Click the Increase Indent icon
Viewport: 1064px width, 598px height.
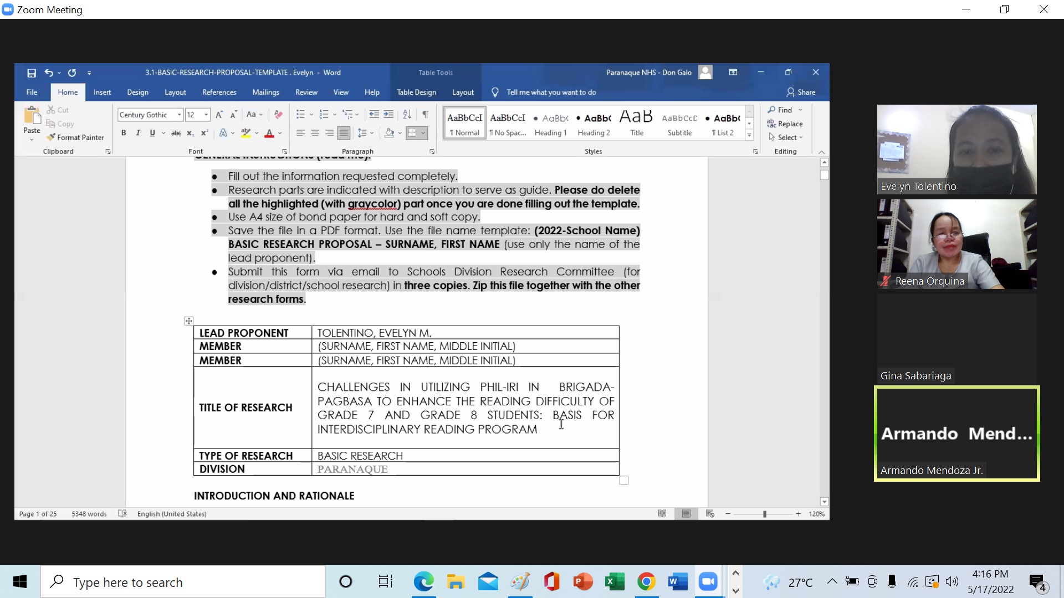point(388,115)
